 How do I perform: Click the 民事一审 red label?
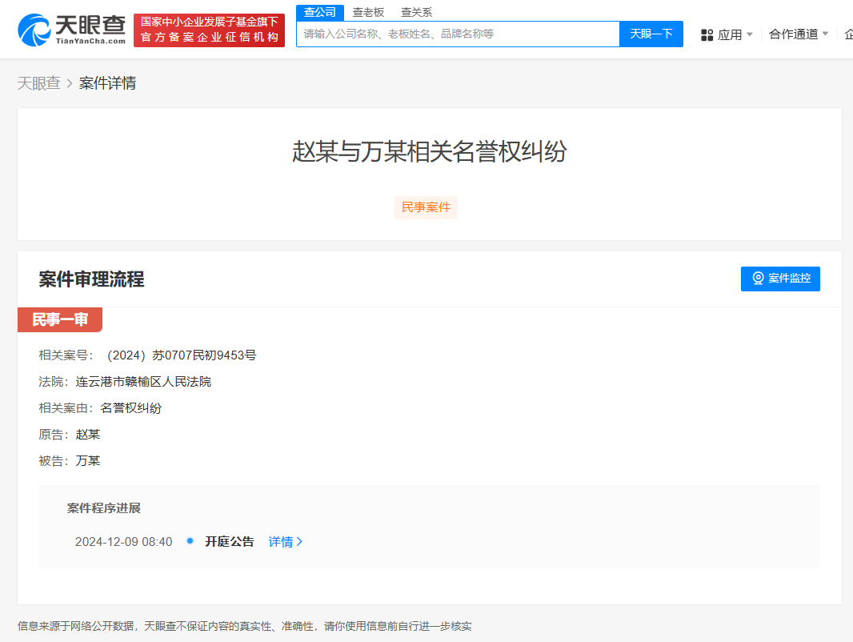[60, 319]
